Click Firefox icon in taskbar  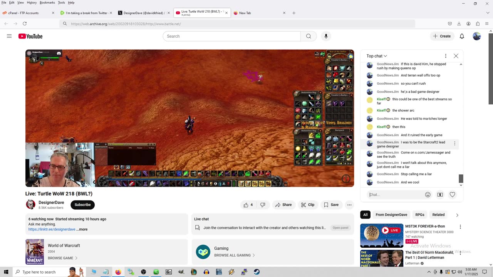[118, 272]
